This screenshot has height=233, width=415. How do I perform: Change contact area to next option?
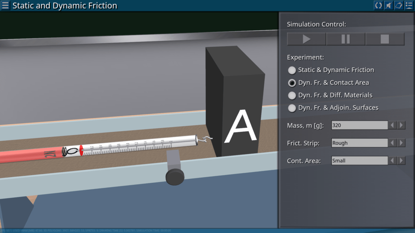401,161
